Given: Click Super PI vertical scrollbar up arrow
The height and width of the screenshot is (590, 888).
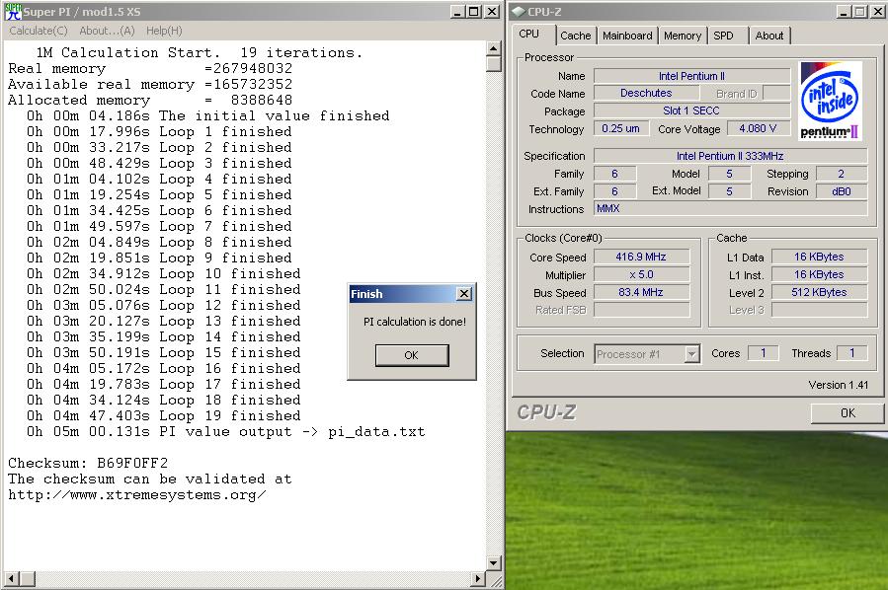Looking at the screenshot, I should pyautogui.click(x=493, y=48).
